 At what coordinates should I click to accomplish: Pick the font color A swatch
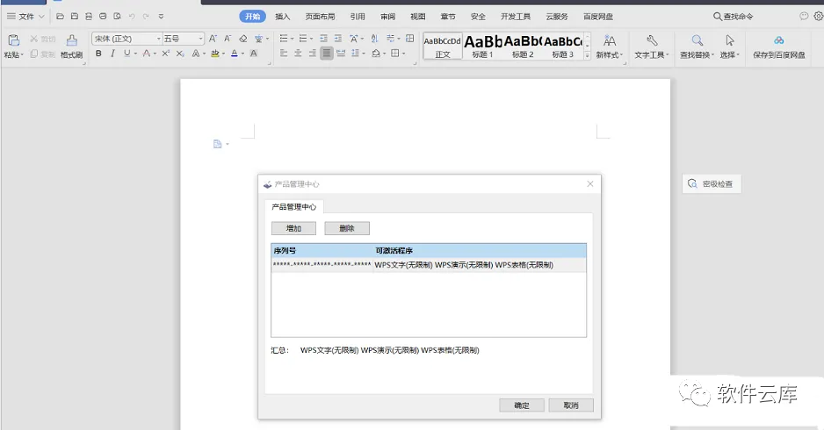coord(235,53)
